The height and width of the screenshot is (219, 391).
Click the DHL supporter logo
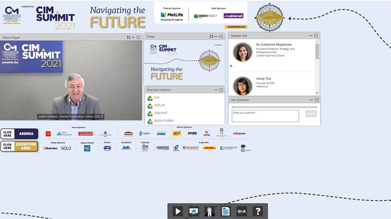tap(209, 148)
